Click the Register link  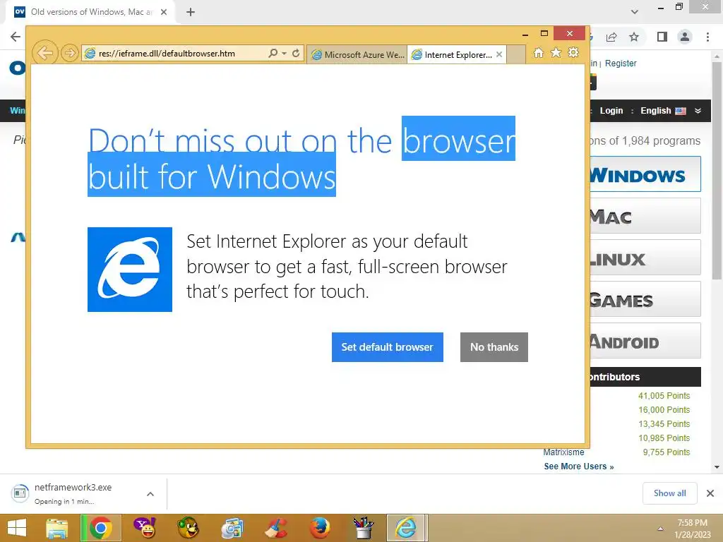(x=621, y=63)
